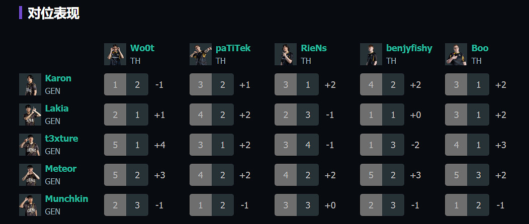Click Wo0t's player portrait
The width and height of the screenshot is (529, 224).
(115, 54)
